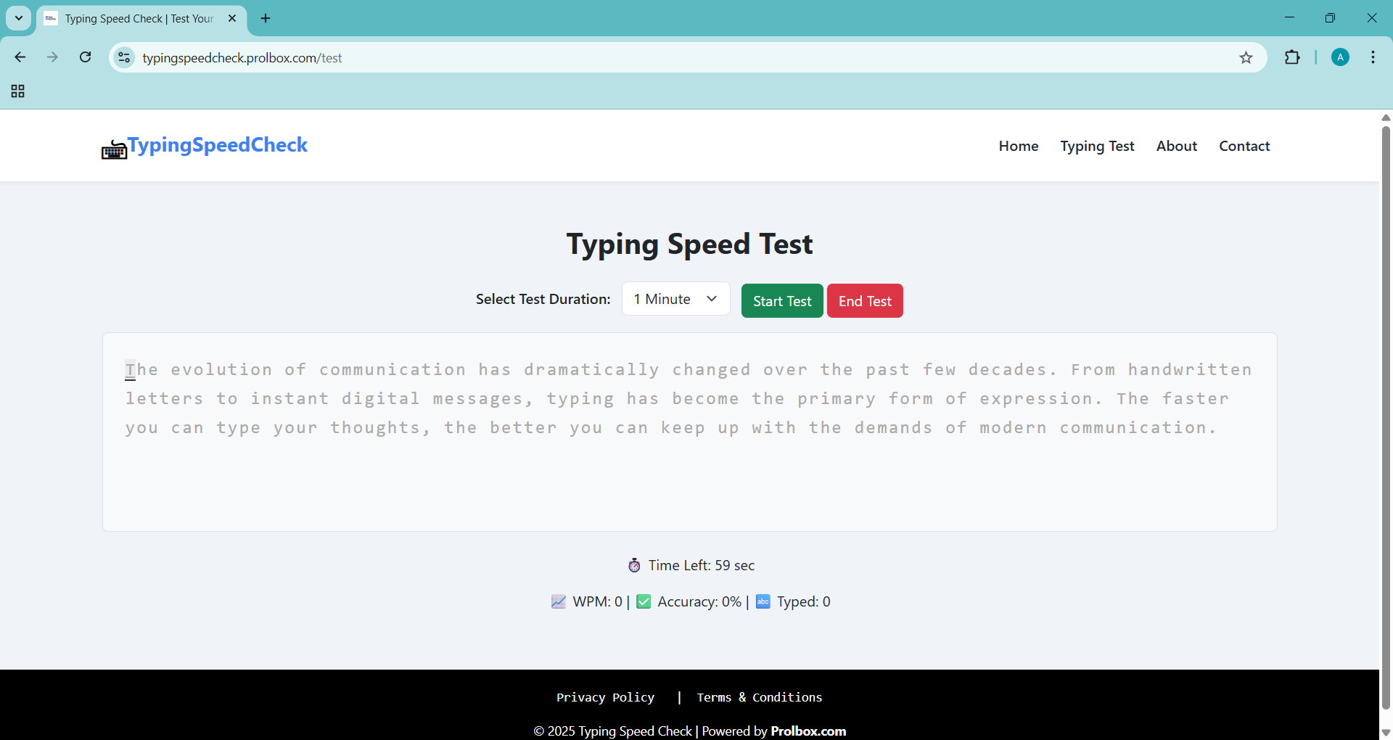Expand the Select Test Duration dropdown

(675, 300)
